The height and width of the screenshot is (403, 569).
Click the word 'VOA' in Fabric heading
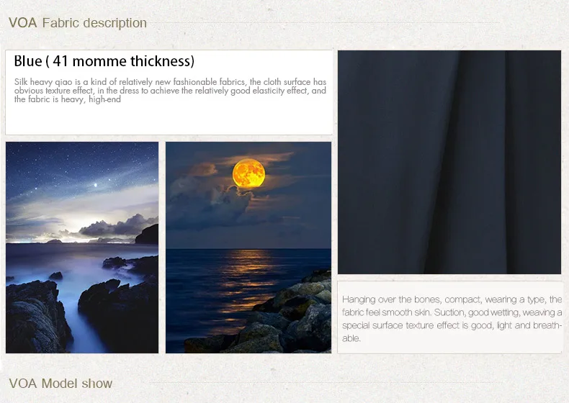[23, 23]
